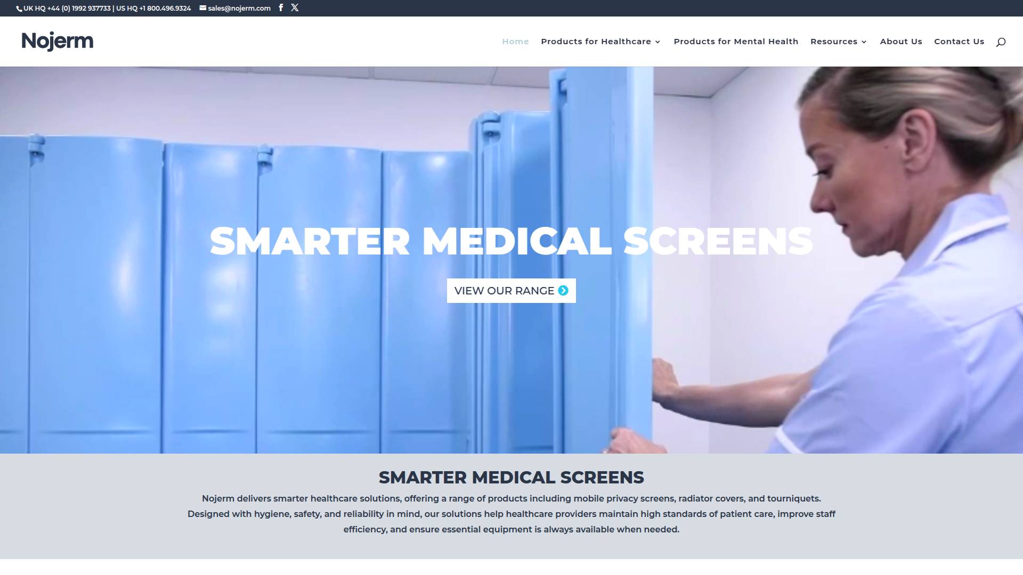
Task: Click the white hero headline Smarter Medical Screens
Action: 511,241
